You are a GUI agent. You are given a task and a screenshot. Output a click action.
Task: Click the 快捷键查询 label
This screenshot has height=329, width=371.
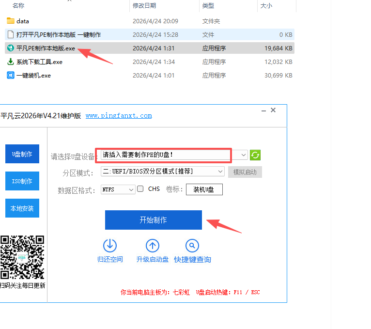[192, 259]
